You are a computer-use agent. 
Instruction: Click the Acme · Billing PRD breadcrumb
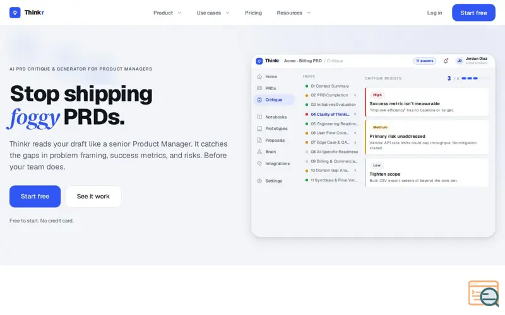pos(303,60)
